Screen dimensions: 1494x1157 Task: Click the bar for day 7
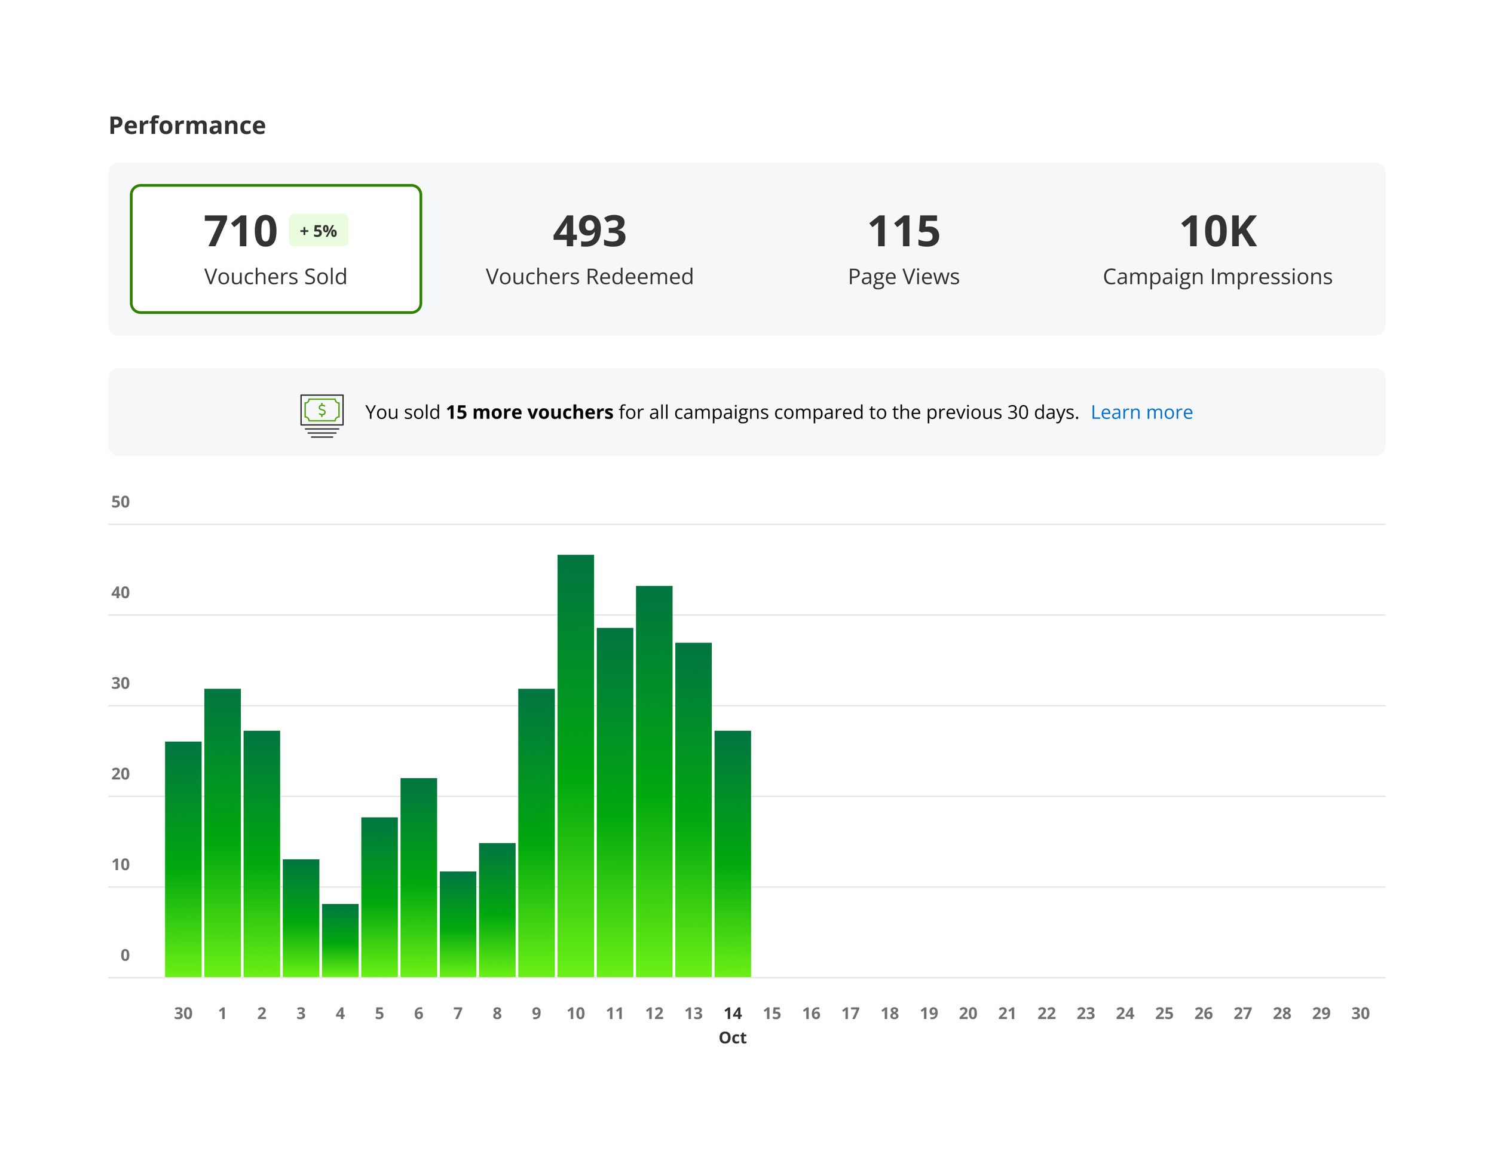click(x=458, y=924)
